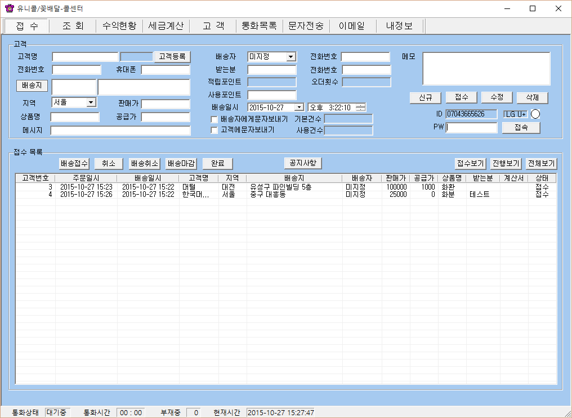Click the delivery time spinner arrows

click(x=361, y=107)
